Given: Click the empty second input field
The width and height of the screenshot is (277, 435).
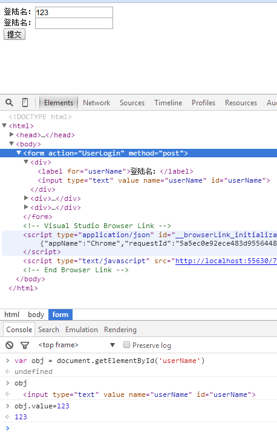Looking at the screenshot, I should [x=74, y=24].
